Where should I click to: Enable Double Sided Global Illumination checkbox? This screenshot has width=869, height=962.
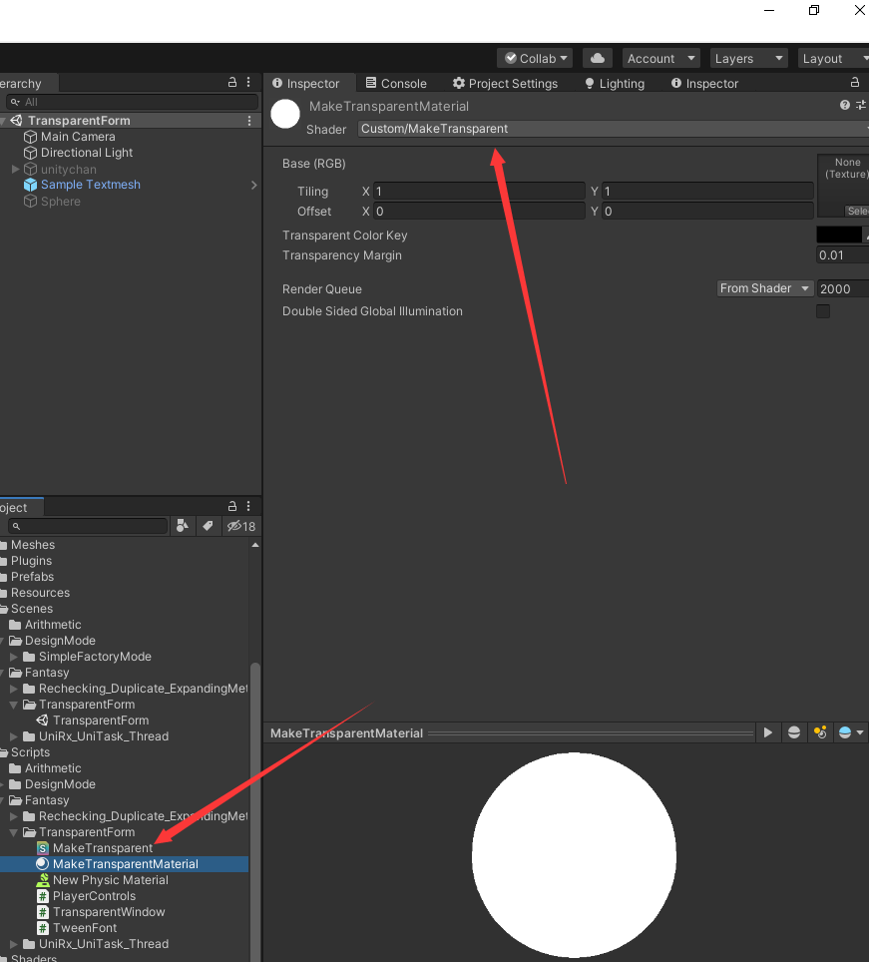(823, 311)
